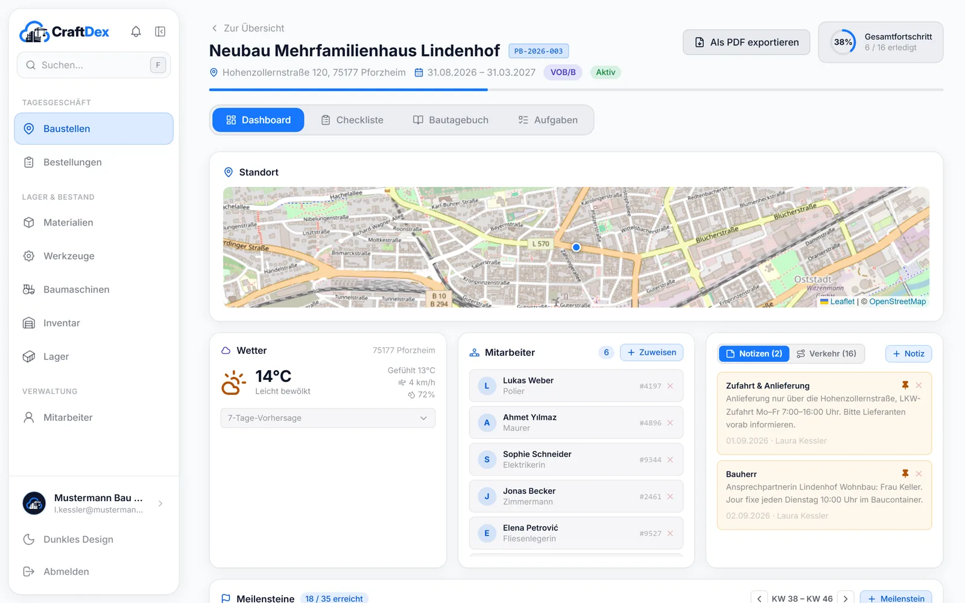Screen dimensions: 965x603
Task: Switch to the Bautagebuch tab
Action: point(451,120)
